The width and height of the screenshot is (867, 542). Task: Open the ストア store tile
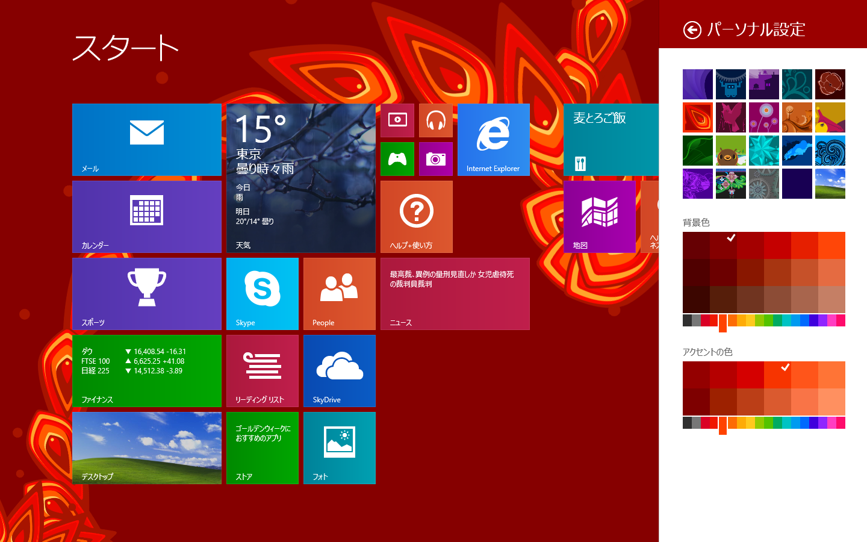263,448
